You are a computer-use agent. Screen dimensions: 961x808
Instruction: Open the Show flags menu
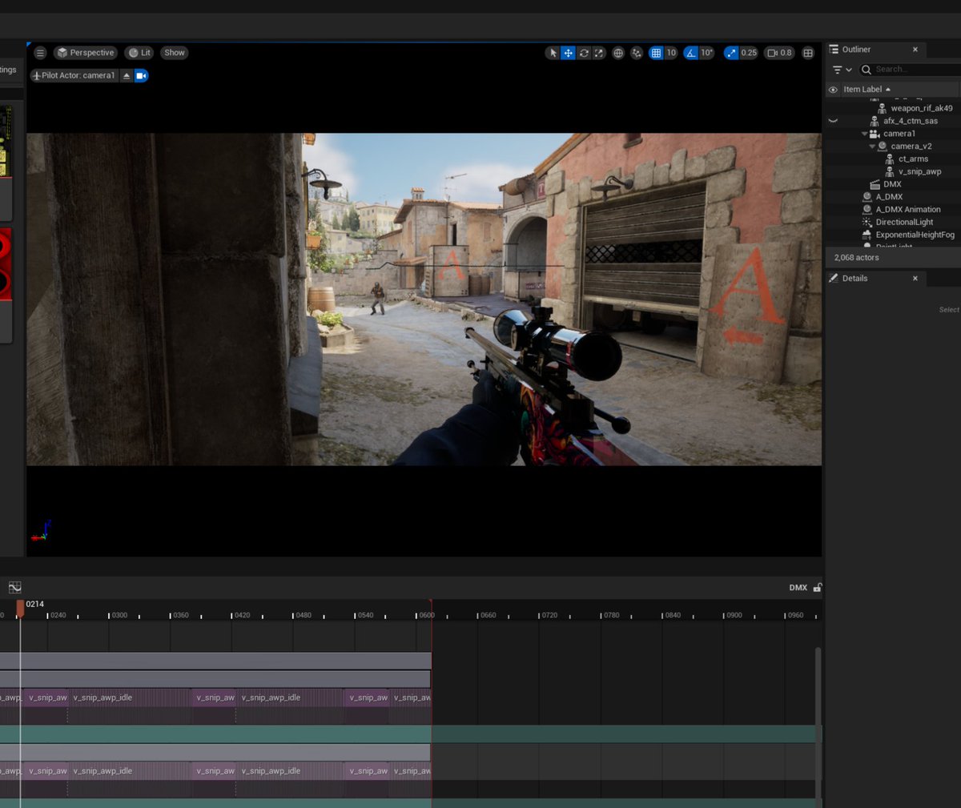pos(174,53)
